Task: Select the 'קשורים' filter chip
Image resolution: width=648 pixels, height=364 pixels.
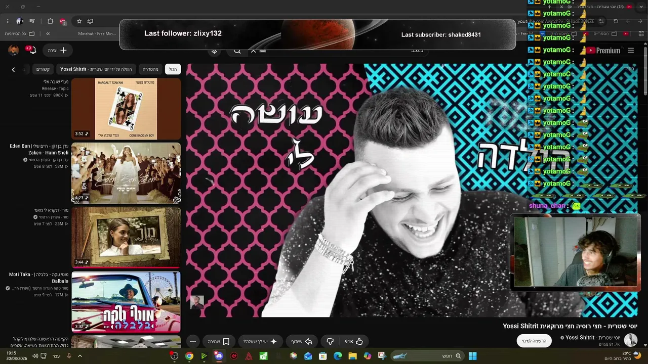Action: tap(43, 69)
